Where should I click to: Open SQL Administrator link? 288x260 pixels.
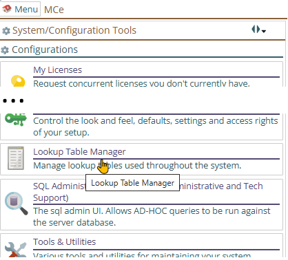pos(148,192)
